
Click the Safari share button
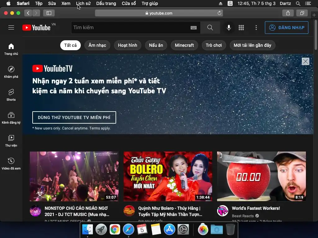(x=288, y=13)
